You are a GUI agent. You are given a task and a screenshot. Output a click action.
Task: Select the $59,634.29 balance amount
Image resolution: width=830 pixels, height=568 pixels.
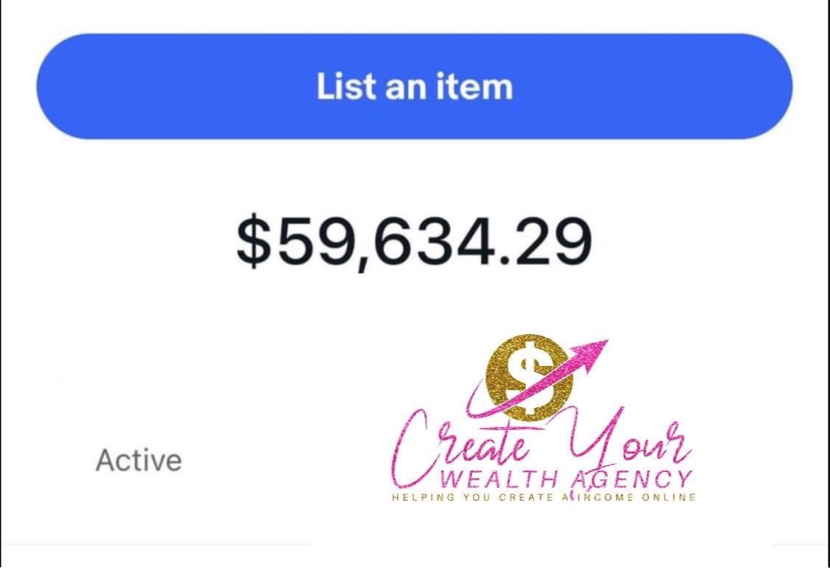(x=414, y=242)
